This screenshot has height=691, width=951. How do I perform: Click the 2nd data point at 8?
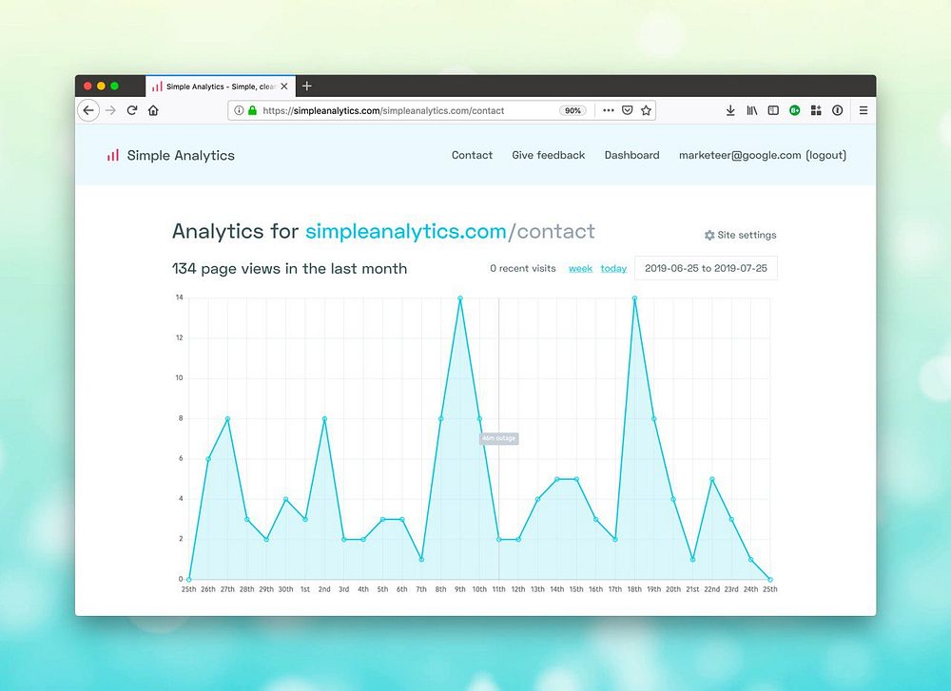pyautogui.click(x=324, y=418)
